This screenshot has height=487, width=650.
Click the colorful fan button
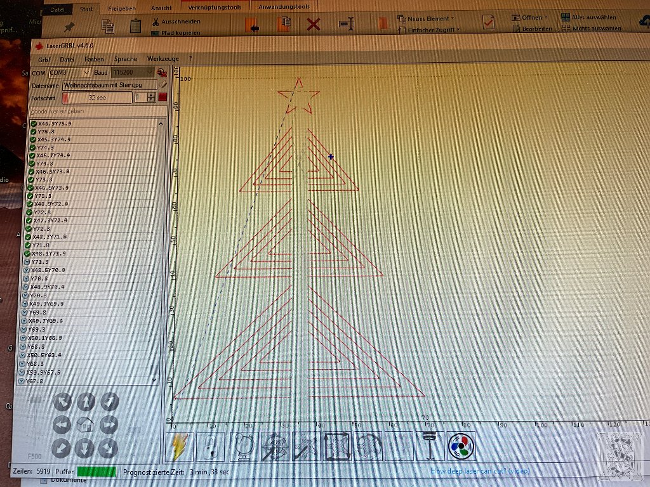(461, 446)
